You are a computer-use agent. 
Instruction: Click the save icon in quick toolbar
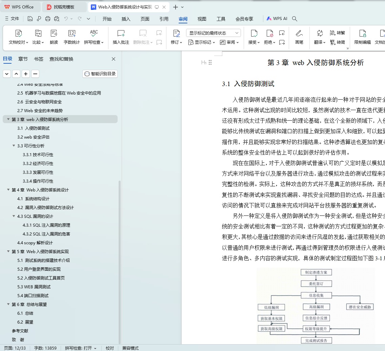click(x=30, y=19)
